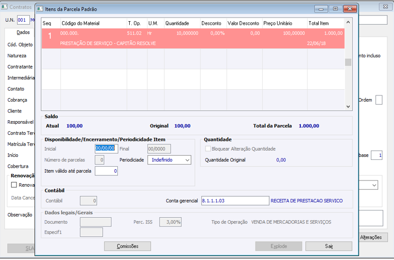Toggle Bloquear Alteração Quantidade checkbox
This screenshot has height=260, width=394.
[208, 149]
